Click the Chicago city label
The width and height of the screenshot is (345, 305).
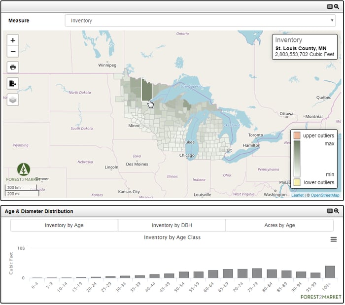pos(187,156)
